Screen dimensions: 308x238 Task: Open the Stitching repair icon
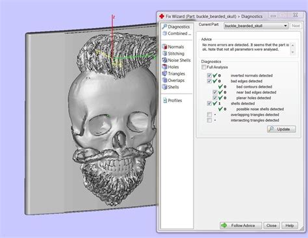pos(164,53)
